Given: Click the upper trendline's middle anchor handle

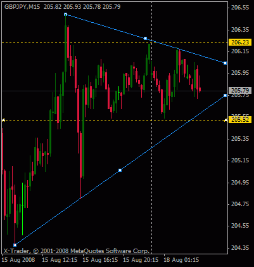Looking at the screenshot, I should [145, 38].
